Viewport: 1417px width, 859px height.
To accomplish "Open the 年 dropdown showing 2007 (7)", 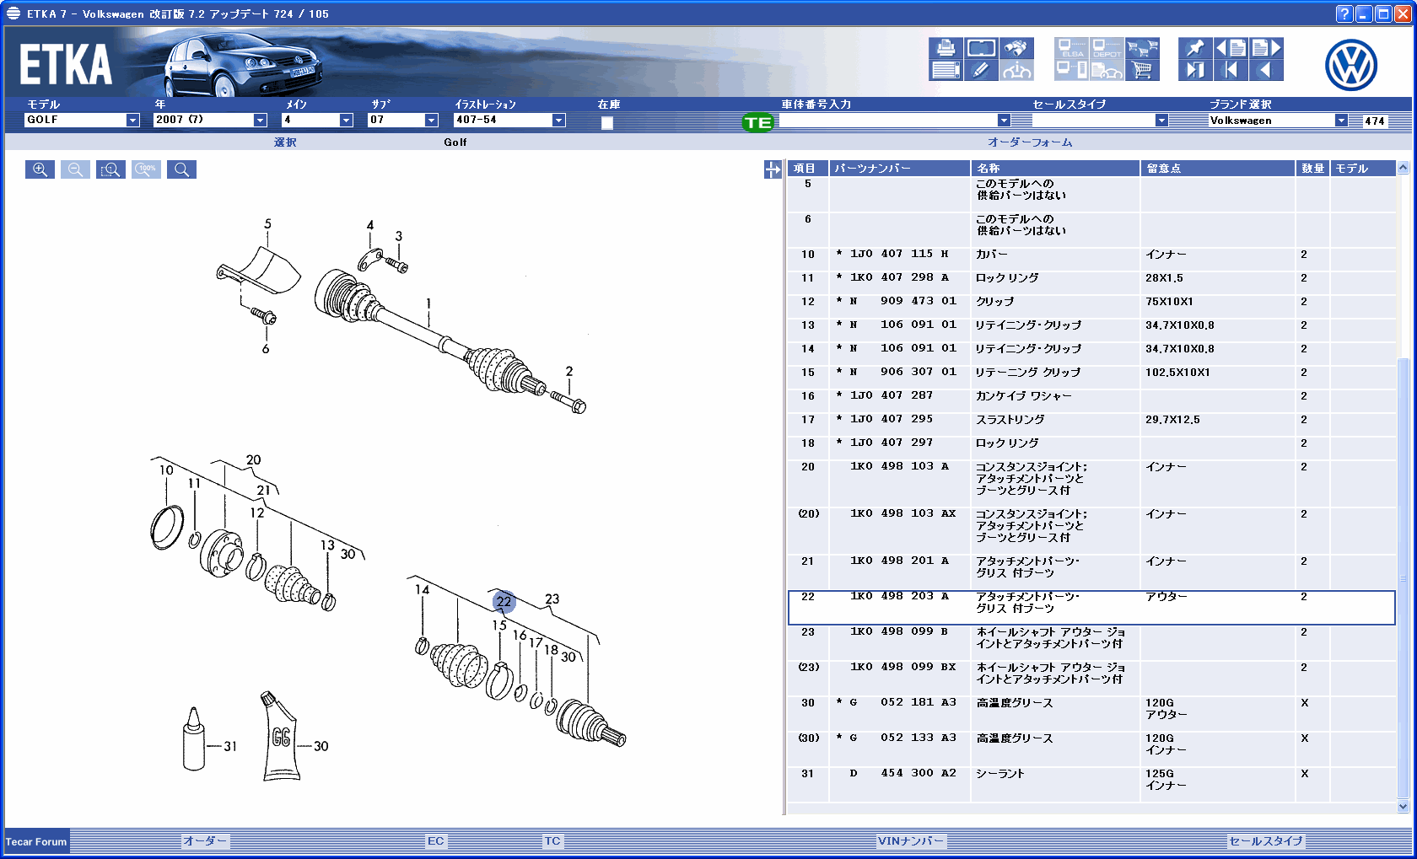I will click(x=260, y=121).
